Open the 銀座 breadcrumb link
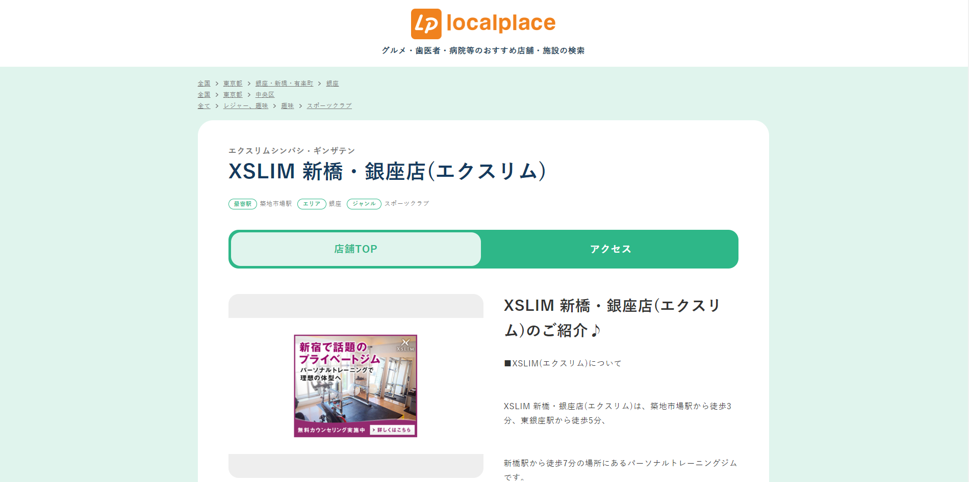Image resolution: width=969 pixels, height=482 pixels. 333,84
